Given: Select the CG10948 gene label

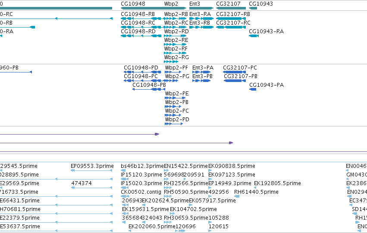Looking at the screenshot, I should (133, 4).
